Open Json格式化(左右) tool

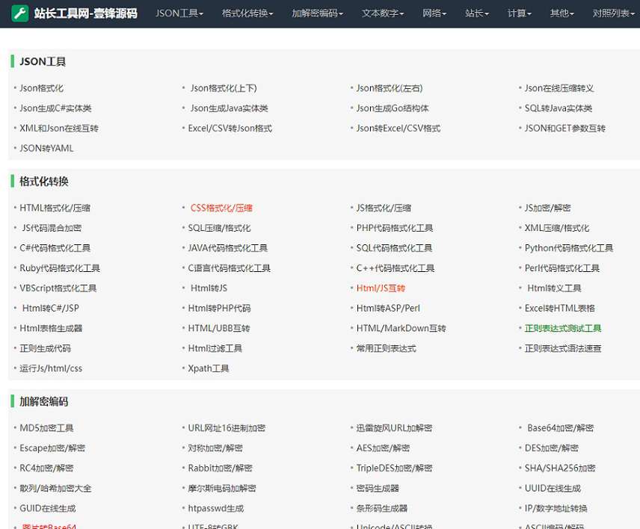coord(390,88)
